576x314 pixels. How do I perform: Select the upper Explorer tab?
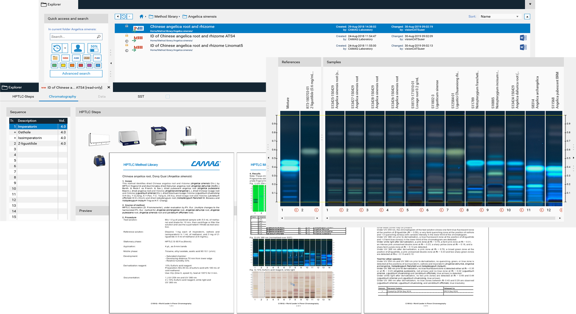click(58, 5)
